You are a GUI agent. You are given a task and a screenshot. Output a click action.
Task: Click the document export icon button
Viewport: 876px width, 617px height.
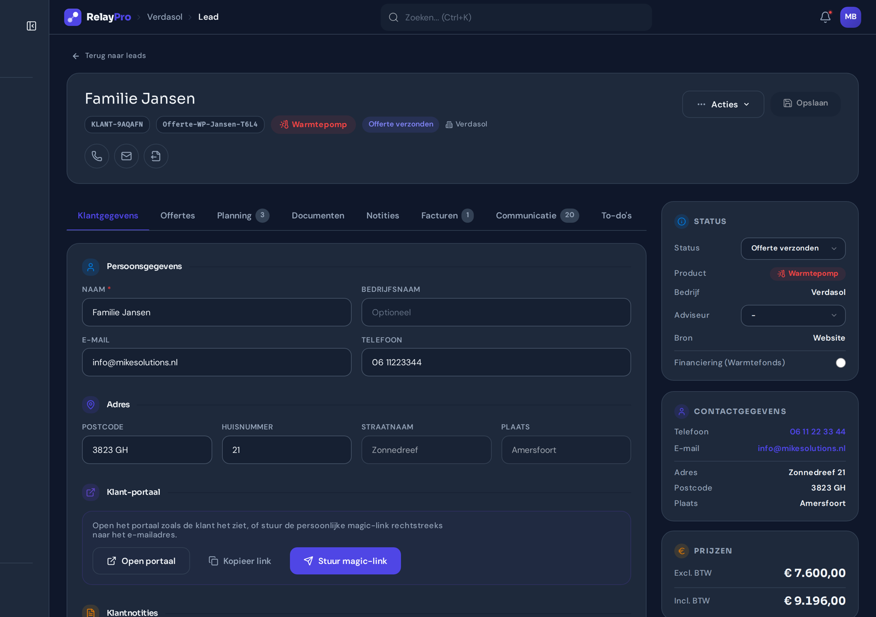(156, 156)
